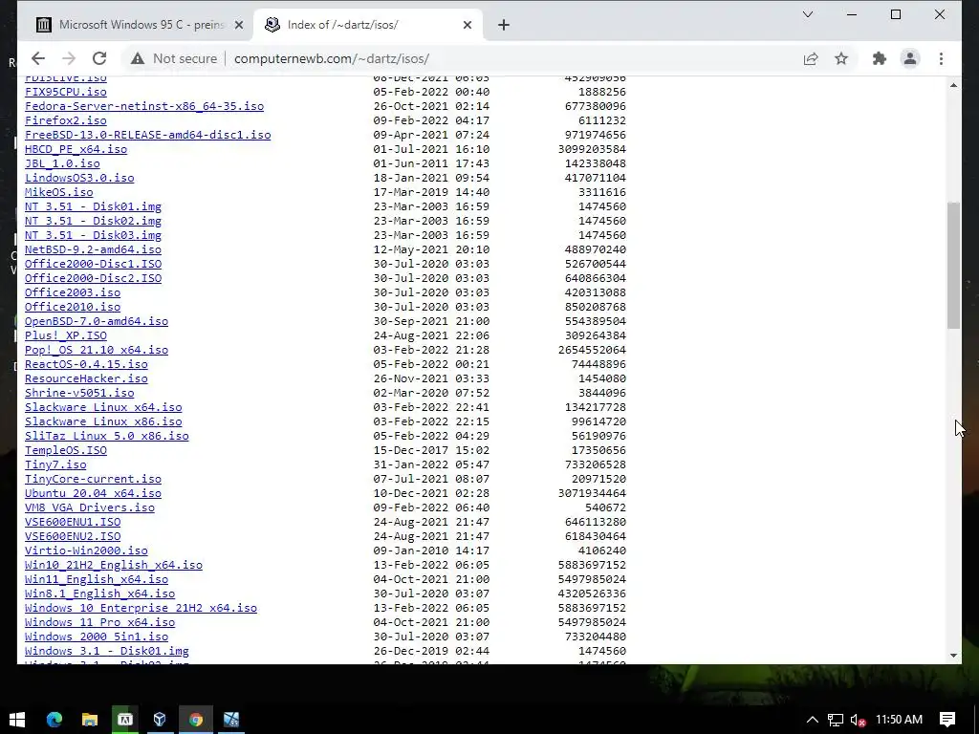Viewport: 979px width, 734px height.
Task: Open the green taskbar app icon
Action: (x=125, y=720)
